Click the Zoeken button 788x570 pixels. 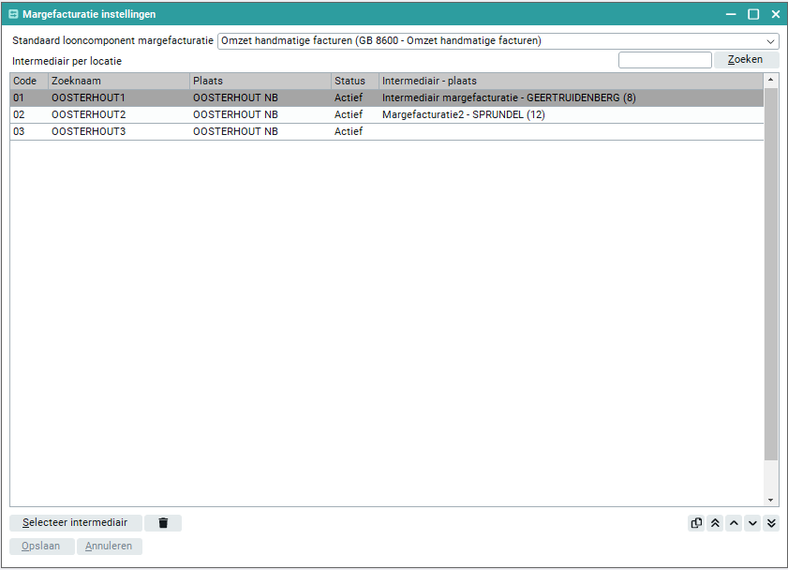[746, 60]
